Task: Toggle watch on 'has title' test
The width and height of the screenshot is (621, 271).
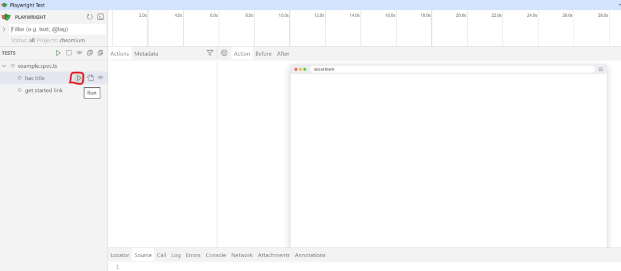Action: coord(101,78)
